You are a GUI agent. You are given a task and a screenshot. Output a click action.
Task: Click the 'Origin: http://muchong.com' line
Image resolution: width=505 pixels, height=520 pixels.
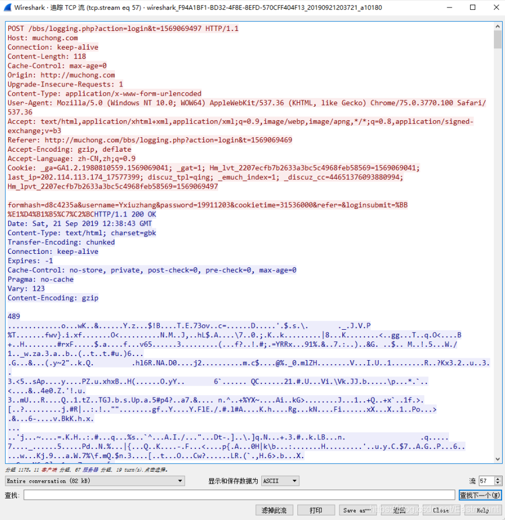[61, 75]
